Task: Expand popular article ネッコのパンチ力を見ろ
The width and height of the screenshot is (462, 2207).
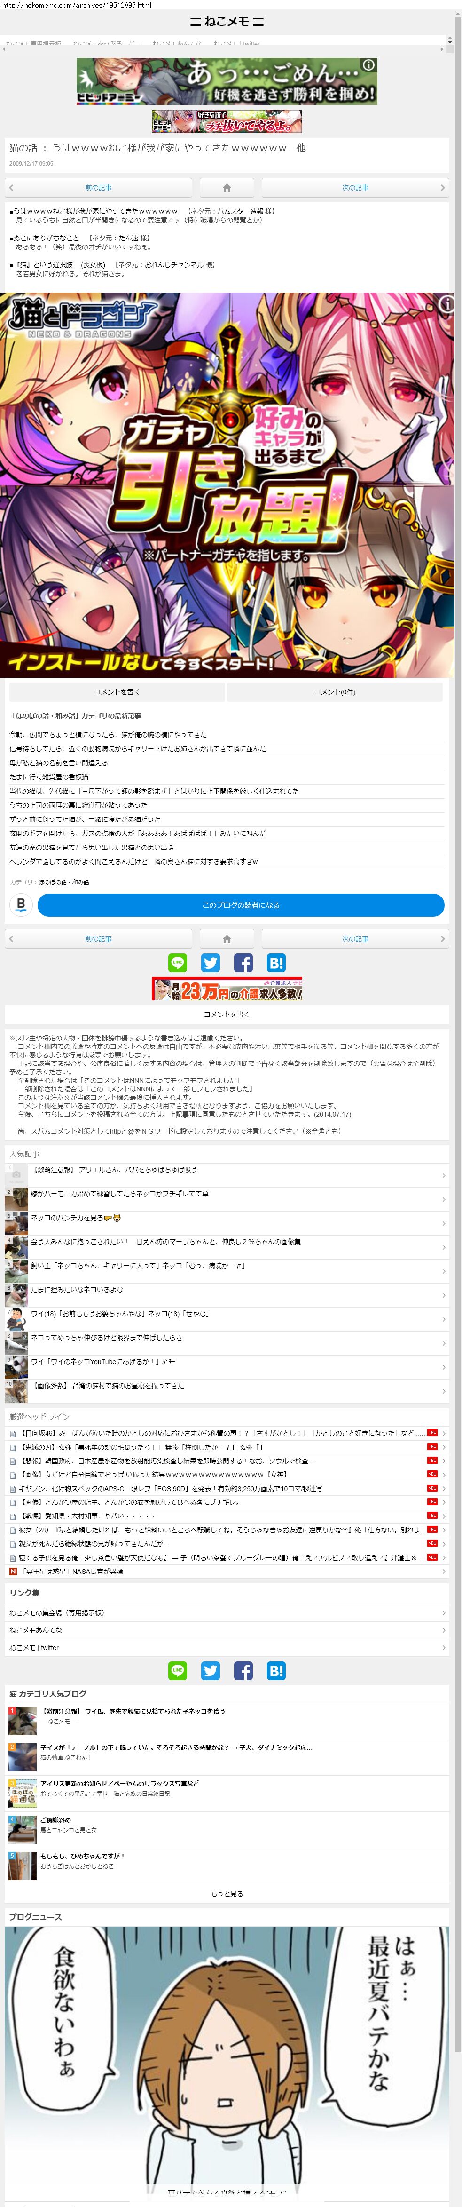Action: (227, 1223)
